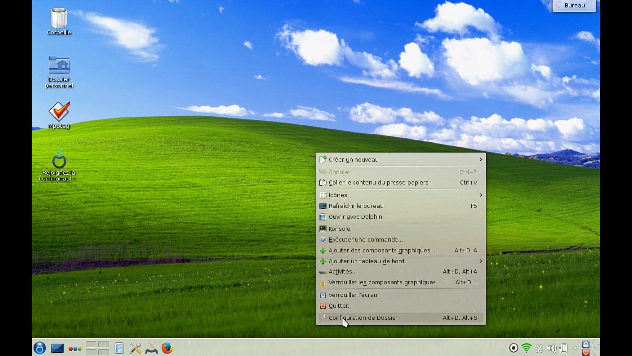
Task: Open Konsole from context menu
Action: (400, 229)
